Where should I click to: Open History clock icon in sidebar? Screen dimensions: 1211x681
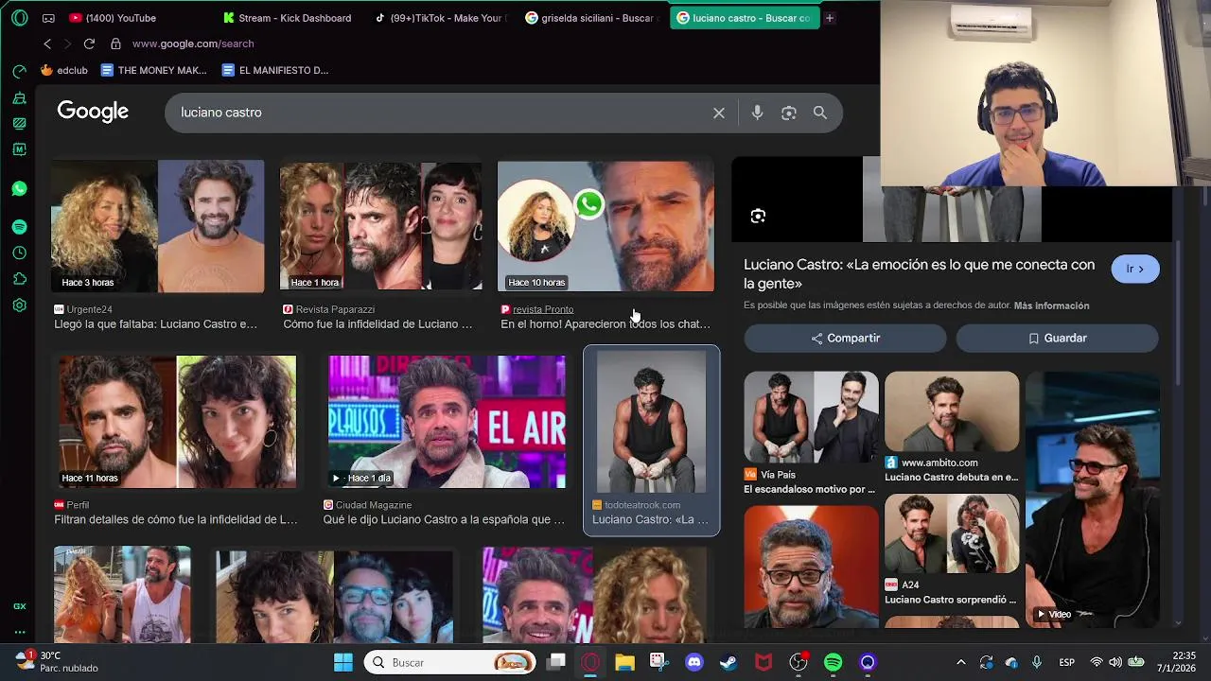tap(19, 253)
